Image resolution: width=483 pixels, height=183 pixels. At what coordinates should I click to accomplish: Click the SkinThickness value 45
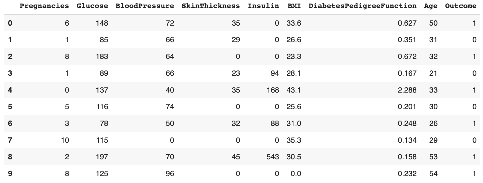236,157
